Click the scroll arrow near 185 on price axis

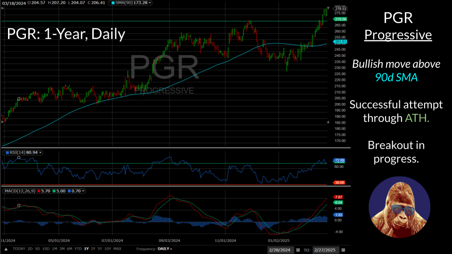[328, 122]
